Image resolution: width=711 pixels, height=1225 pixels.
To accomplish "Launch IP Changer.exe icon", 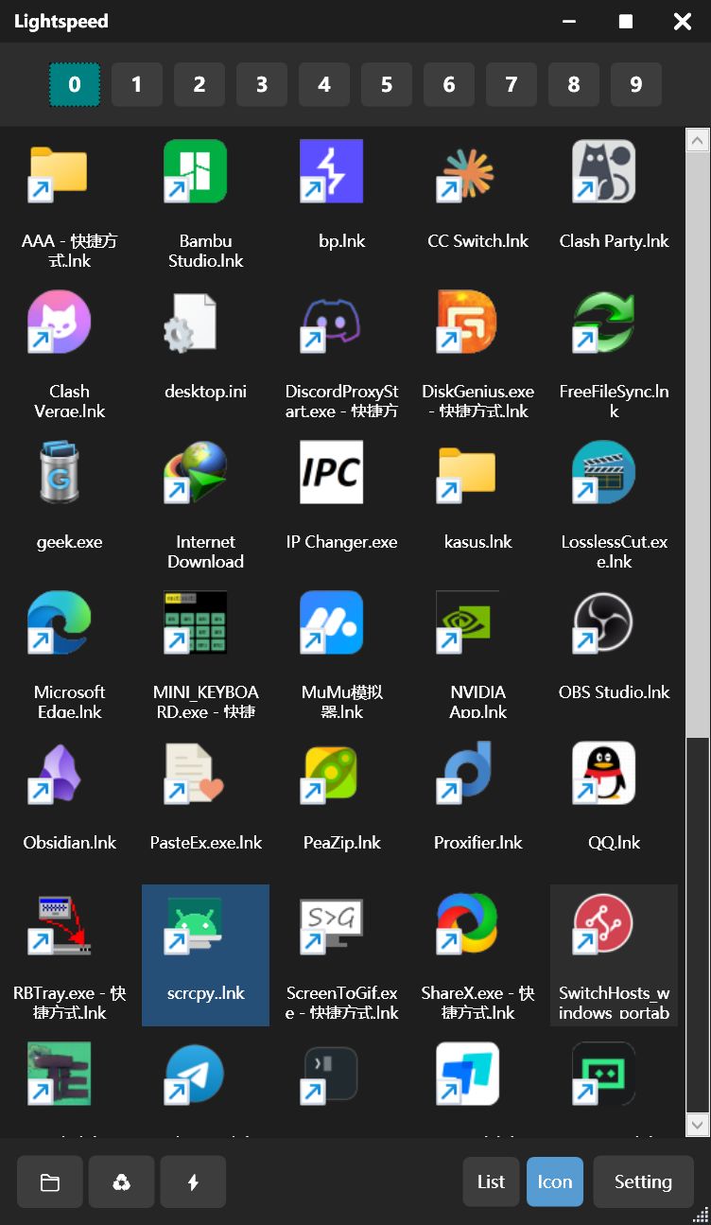I will click(331, 473).
